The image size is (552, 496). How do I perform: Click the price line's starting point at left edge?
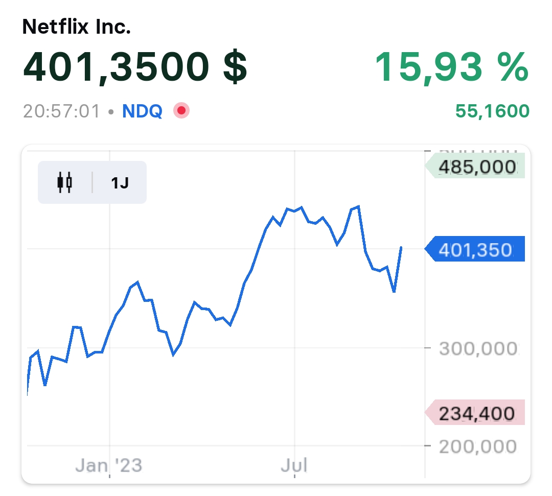point(27,394)
